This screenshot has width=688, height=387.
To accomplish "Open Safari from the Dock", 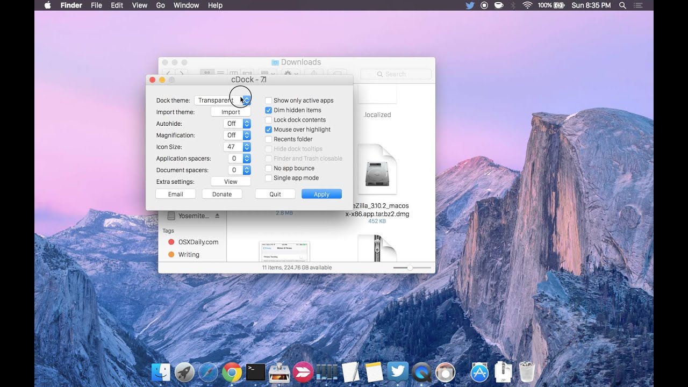I will click(208, 371).
